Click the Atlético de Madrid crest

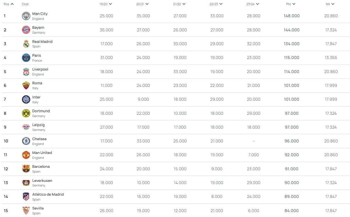pos(26,197)
